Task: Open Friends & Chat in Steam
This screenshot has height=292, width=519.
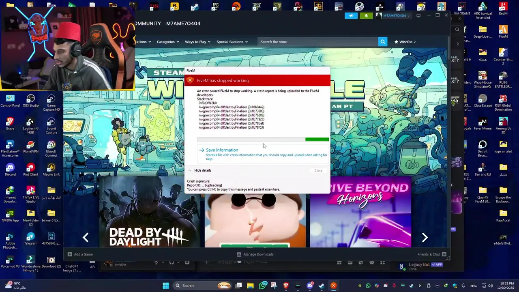Action: point(432,254)
